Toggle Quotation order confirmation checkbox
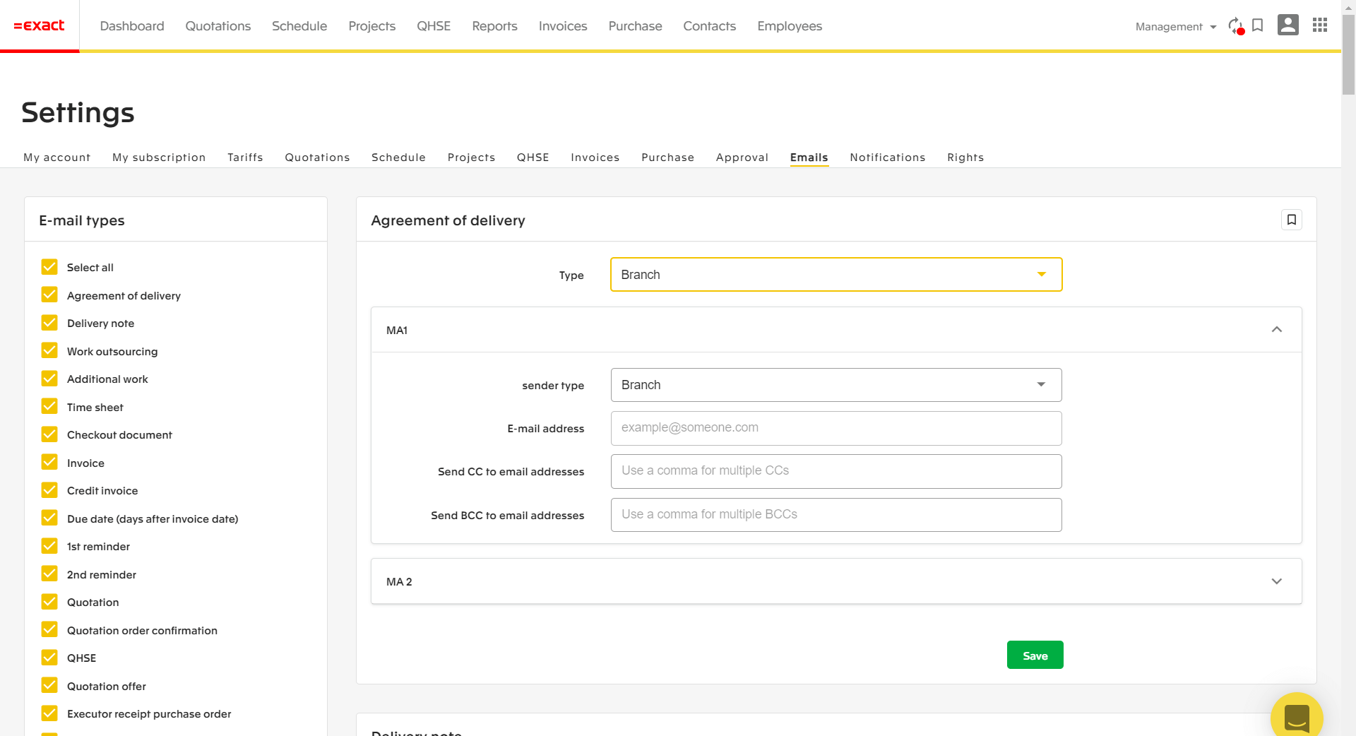The image size is (1356, 736). click(x=49, y=629)
